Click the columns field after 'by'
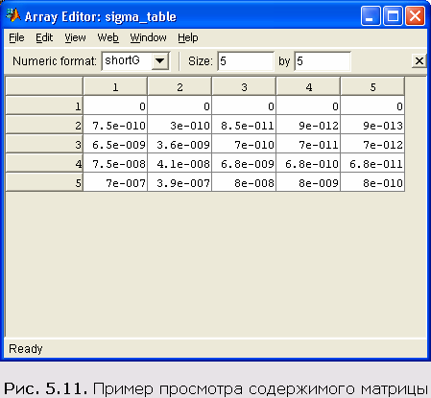This screenshot has width=431, height=398. 323,61
